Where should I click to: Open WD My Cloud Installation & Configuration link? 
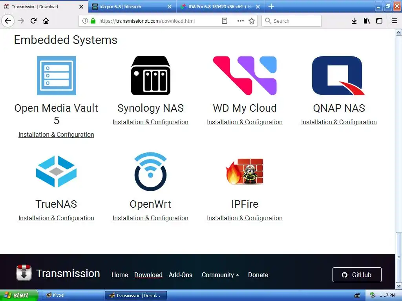click(x=245, y=122)
